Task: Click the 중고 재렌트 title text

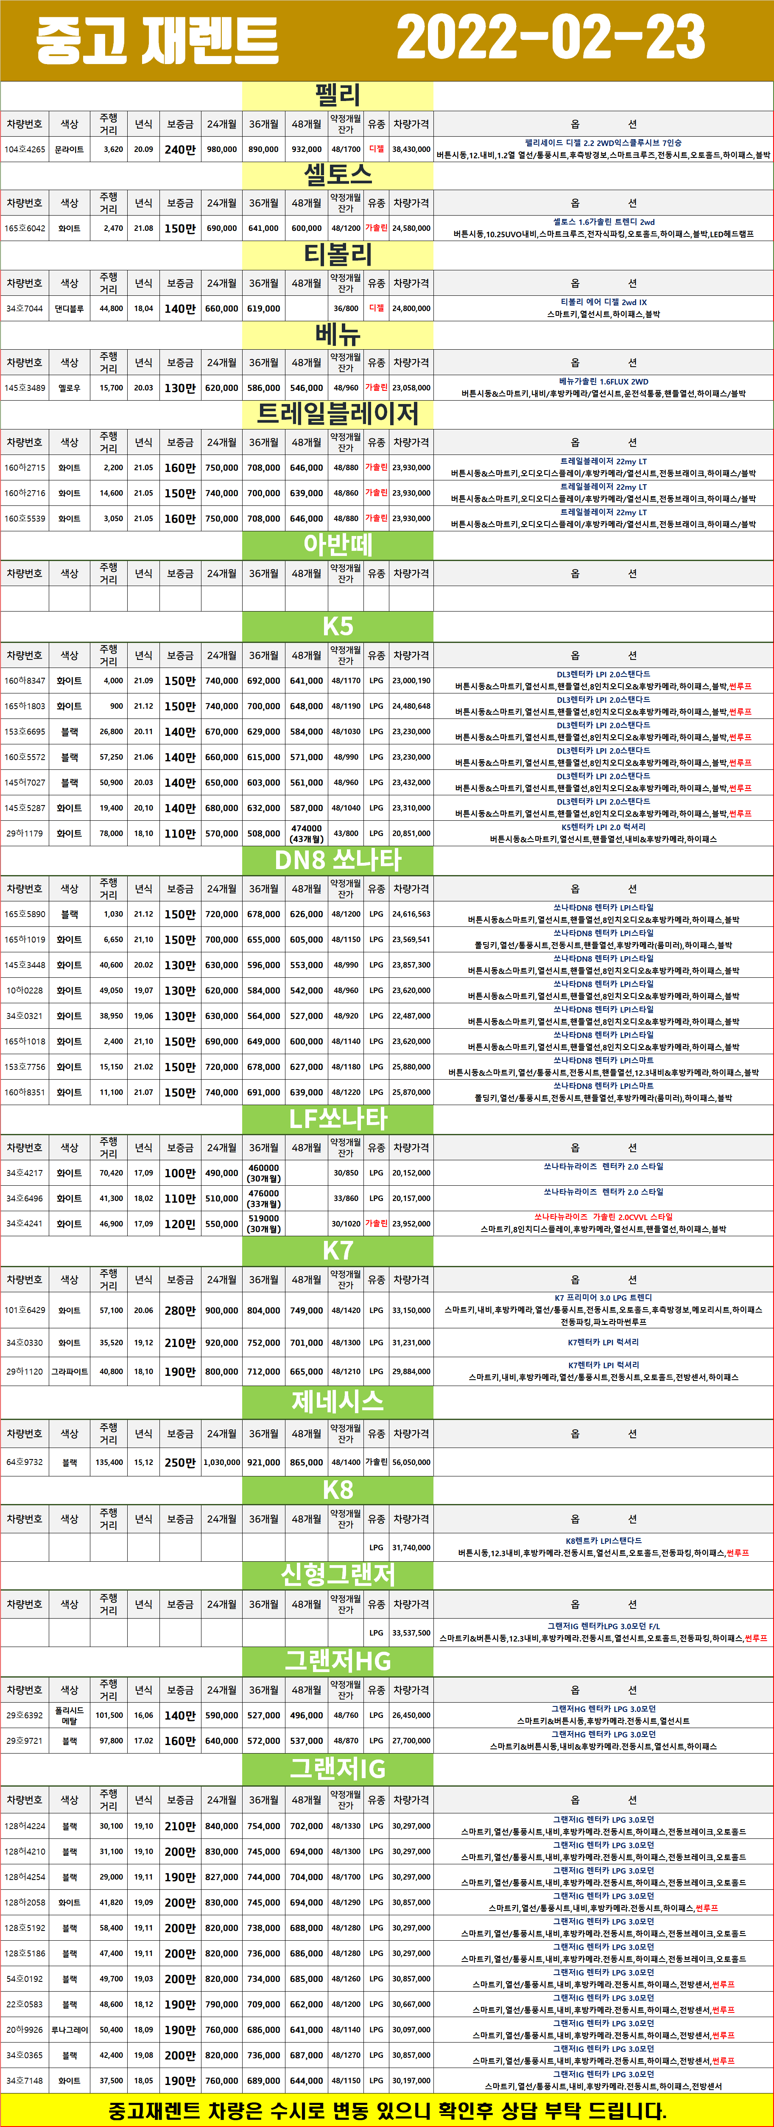Action: pos(157,39)
